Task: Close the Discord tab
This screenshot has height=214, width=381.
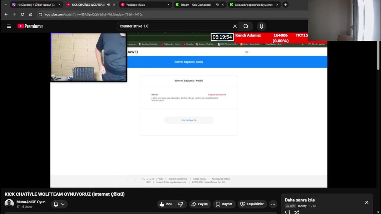Action: 59,4
